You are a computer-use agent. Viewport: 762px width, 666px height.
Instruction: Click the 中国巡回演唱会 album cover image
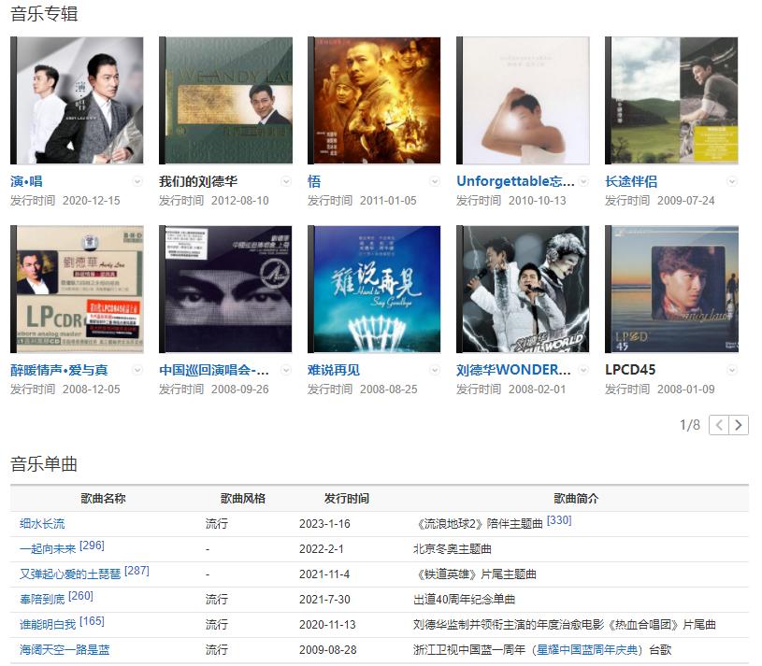tap(225, 289)
